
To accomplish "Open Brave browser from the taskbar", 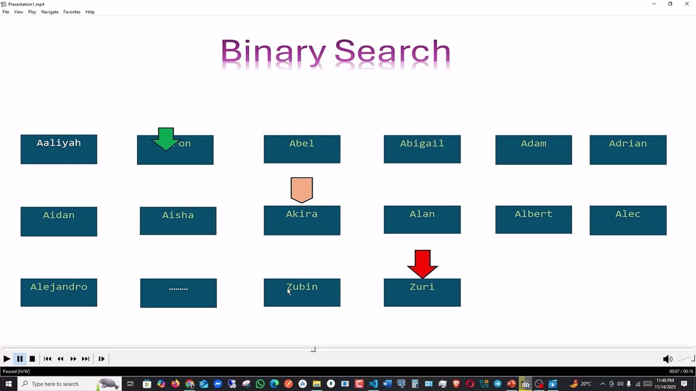I will [456, 384].
